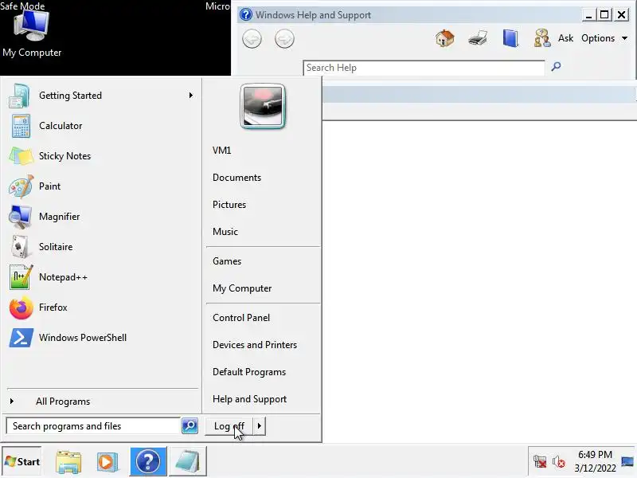Image resolution: width=637 pixels, height=478 pixels.
Task: Click the Ask link in Help toolbar
Action: (x=565, y=38)
